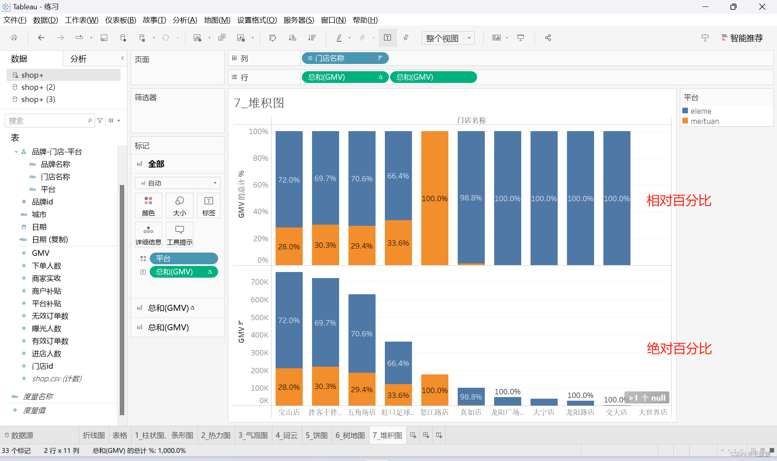The image size is (777, 461).
Task: Filter fields icon next to search
Action: pyautogui.click(x=100, y=121)
